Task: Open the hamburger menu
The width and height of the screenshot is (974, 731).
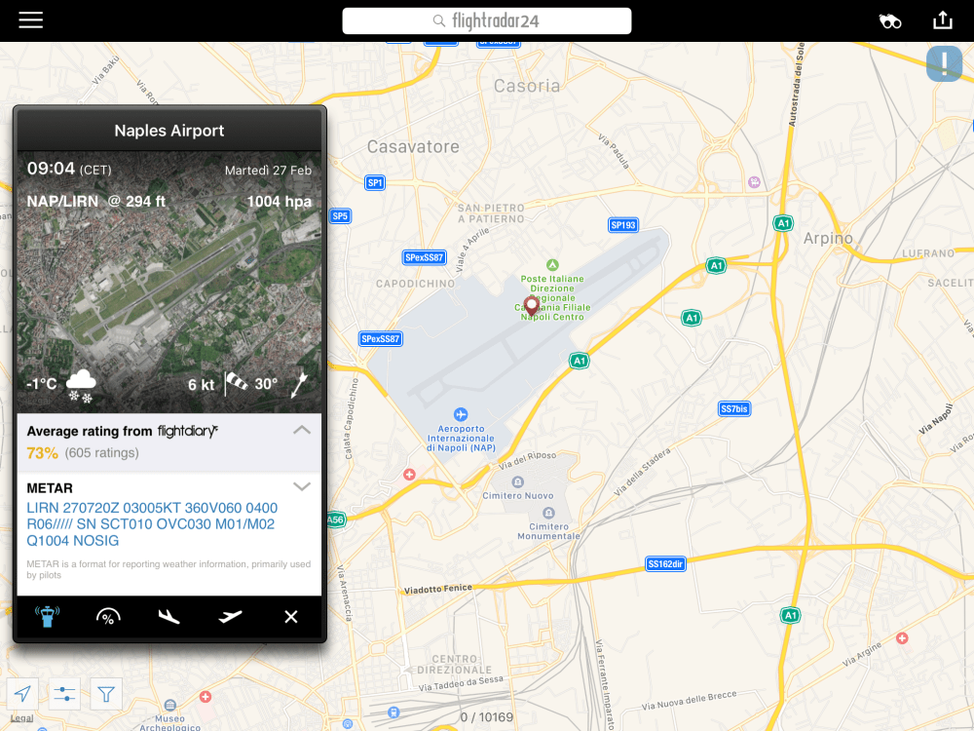Action: click(31, 20)
